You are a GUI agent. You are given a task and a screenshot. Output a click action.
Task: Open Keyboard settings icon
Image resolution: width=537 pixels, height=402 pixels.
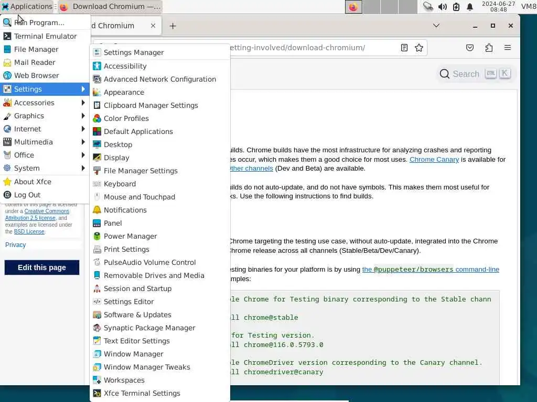pyautogui.click(x=97, y=184)
